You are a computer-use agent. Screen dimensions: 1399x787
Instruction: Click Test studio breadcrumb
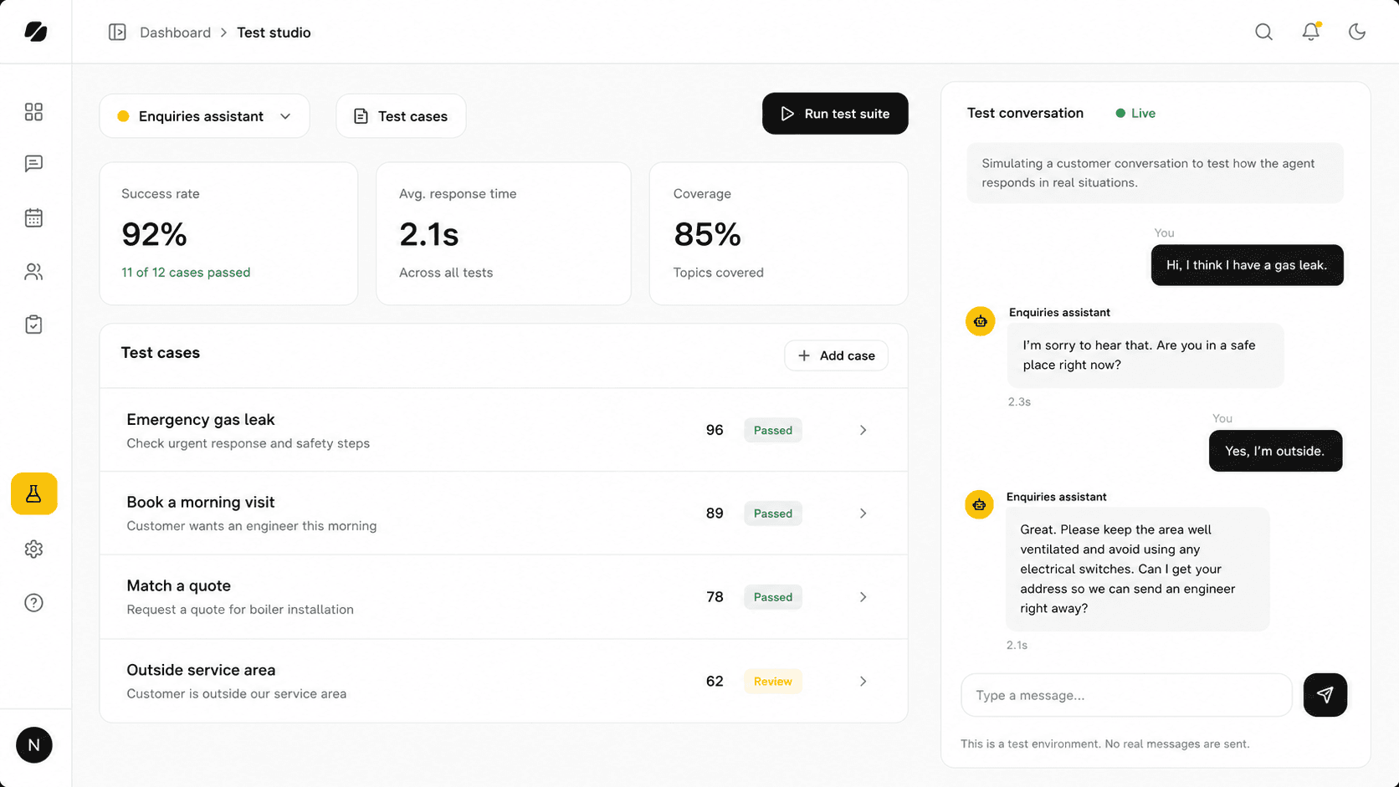[x=274, y=33]
